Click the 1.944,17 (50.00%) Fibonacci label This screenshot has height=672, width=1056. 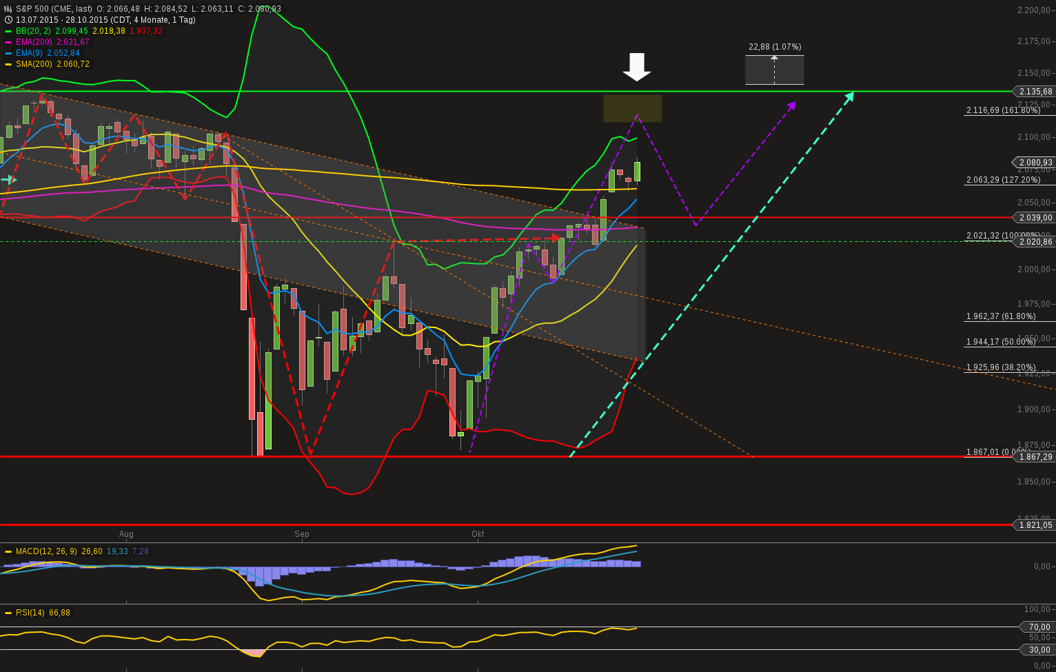(x=1001, y=341)
